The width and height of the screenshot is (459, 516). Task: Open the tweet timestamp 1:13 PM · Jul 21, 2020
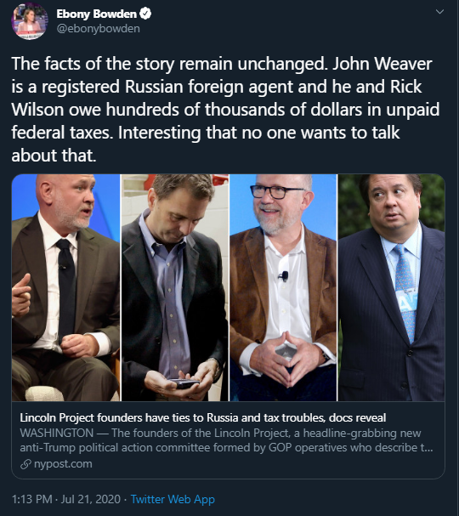click(66, 499)
